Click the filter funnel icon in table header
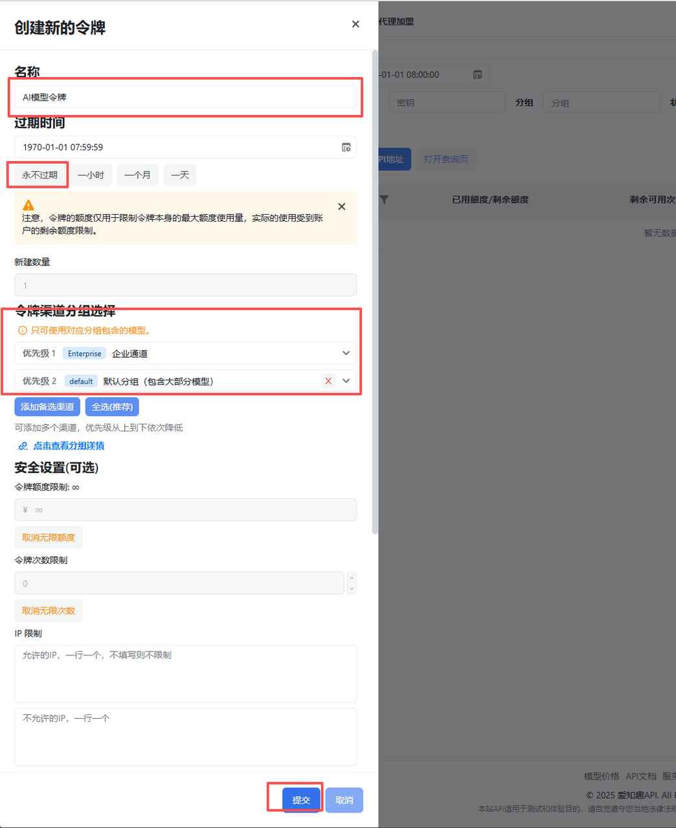Viewport: 676px width, 828px height. [x=384, y=199]
